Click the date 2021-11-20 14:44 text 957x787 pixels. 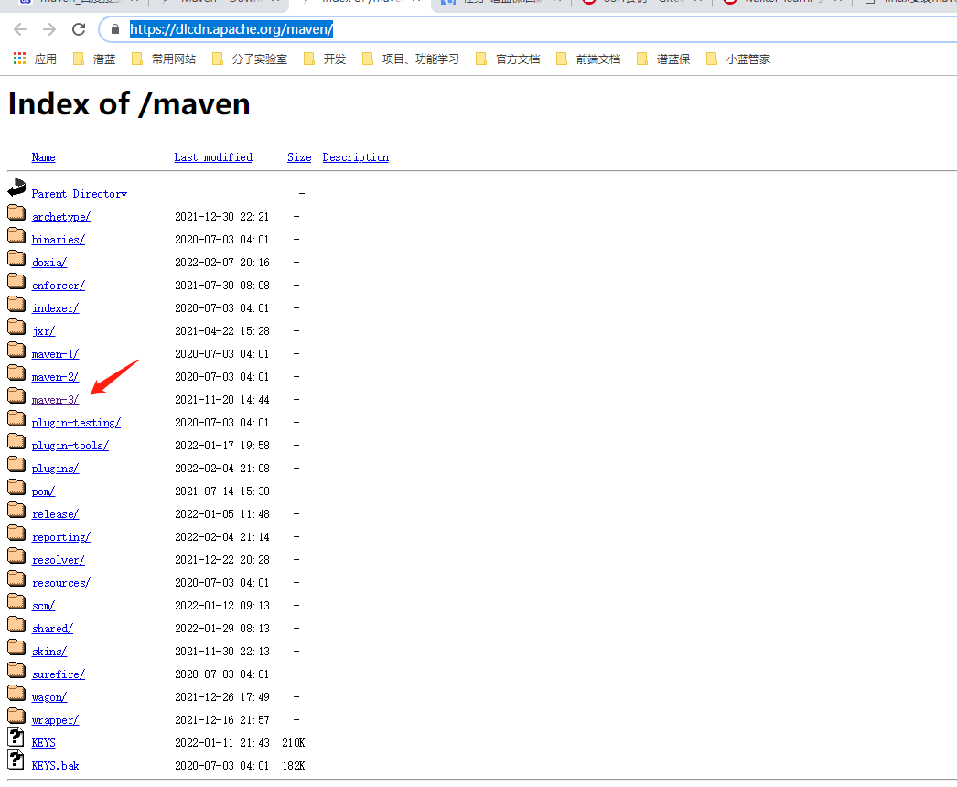pyautogui.click(x=222, y=400)
